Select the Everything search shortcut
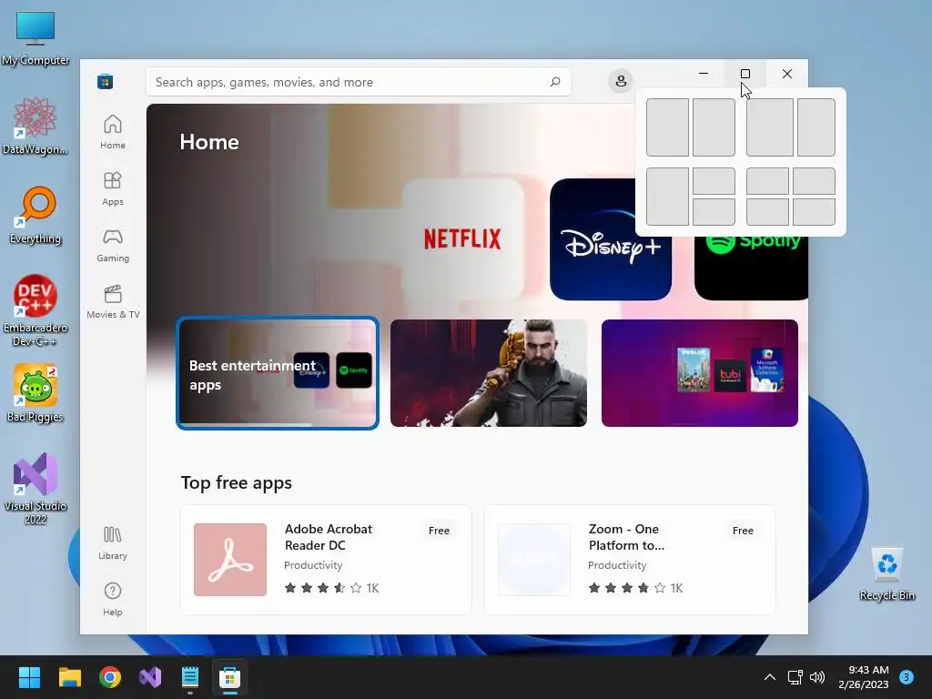This screenshot has width=932, height=699. coord(35,215)
